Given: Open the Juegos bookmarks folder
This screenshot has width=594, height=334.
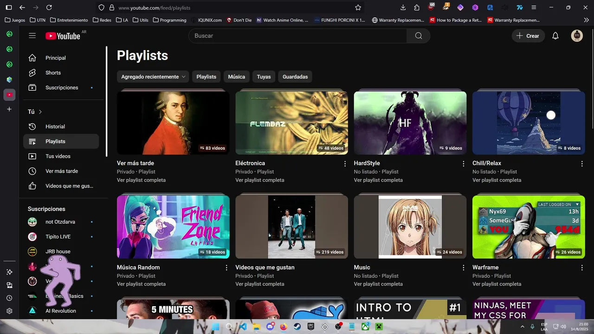Looking at the screenshot, I should pyautogui.click(x=15, y=20).
